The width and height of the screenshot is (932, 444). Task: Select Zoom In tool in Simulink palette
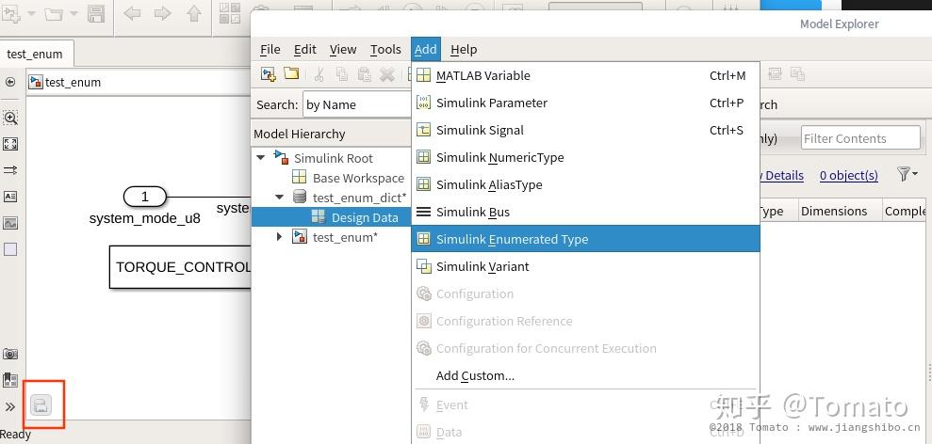(x=10, y=118)
